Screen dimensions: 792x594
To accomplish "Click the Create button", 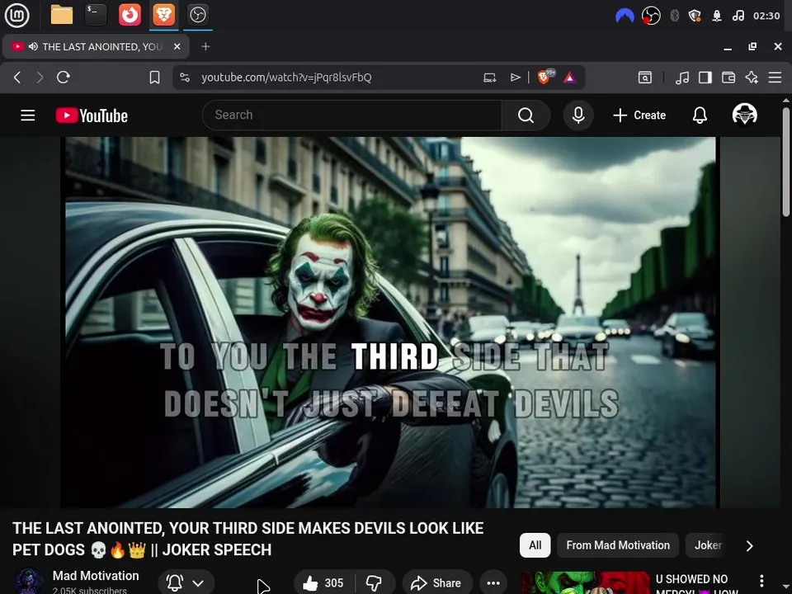I will 639,115.
